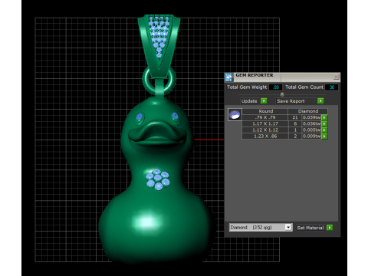Screen dimensions: 368x276
Task: Click the 0.005tw weight cell
Action: tap(311, 130)
